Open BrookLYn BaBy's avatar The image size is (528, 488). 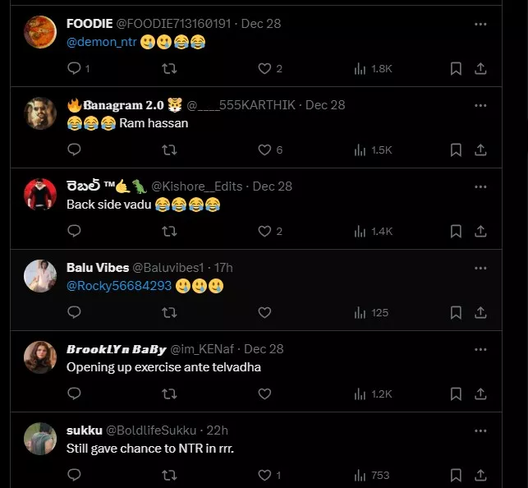coord(40,357)
